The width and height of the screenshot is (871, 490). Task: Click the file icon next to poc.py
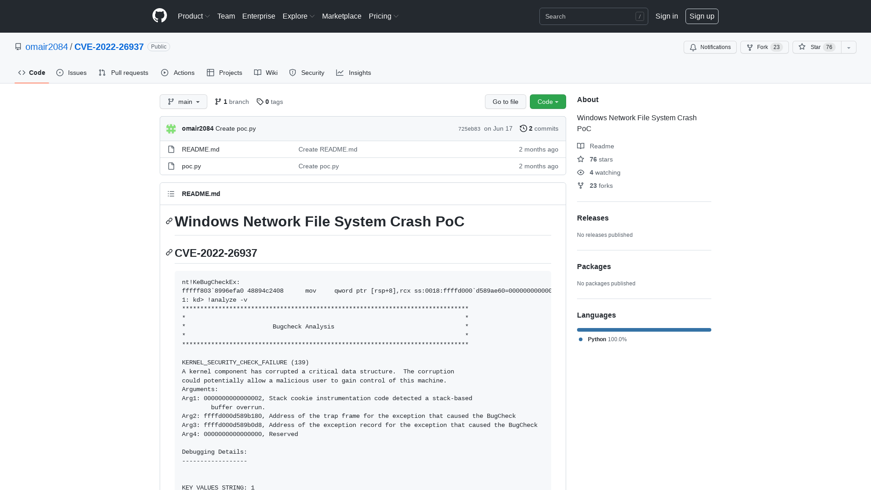pos(171,166)
